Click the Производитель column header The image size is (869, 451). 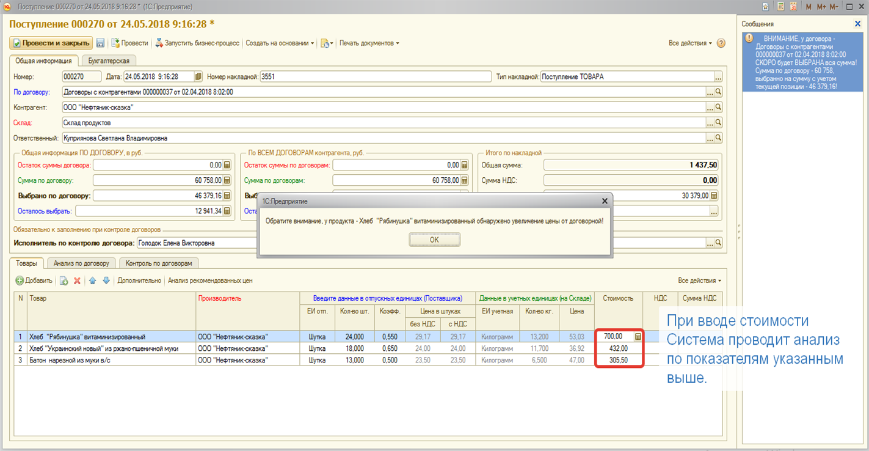pos(247,310)
